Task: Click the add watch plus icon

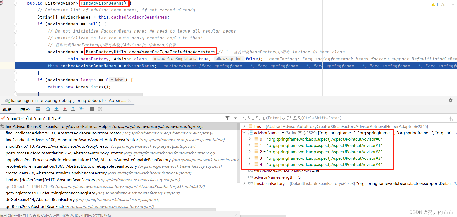Action: point(451,118)
